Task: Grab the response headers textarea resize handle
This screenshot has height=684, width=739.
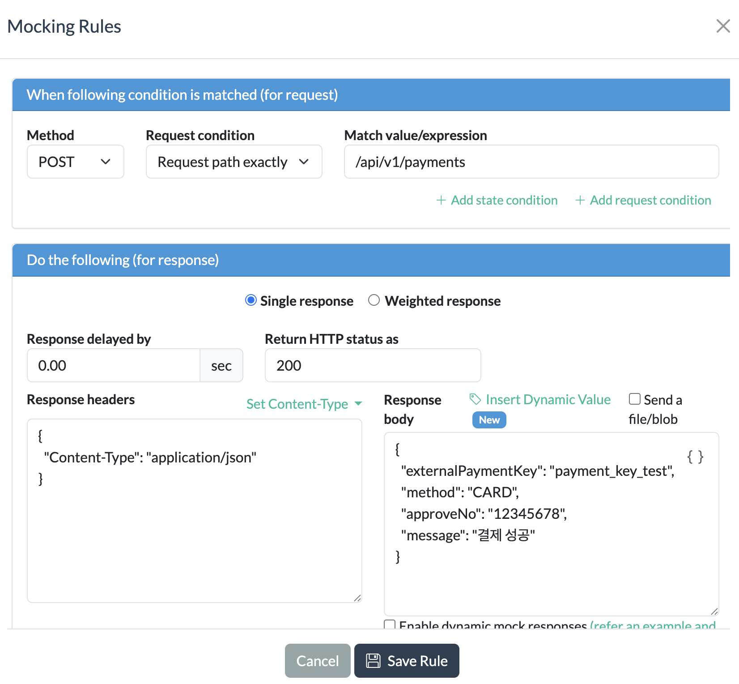Action: click(357, 598)
